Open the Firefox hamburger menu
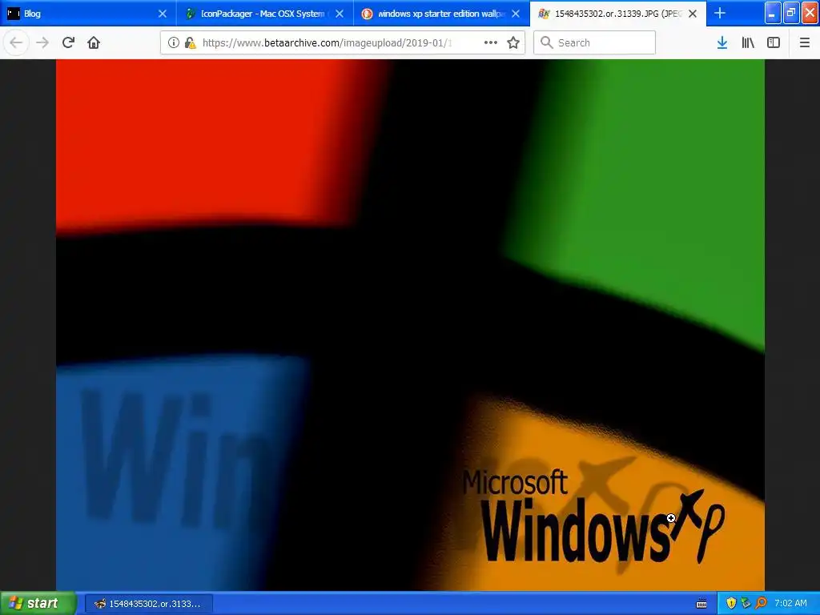 805,43
